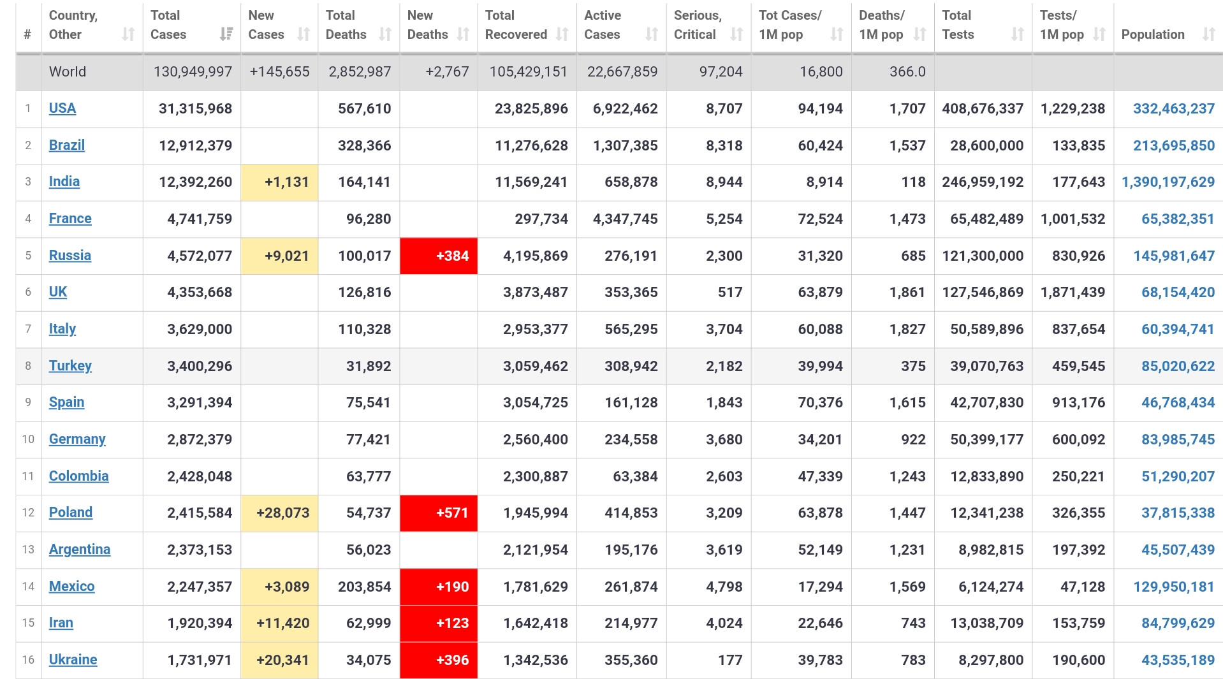Image resolution: width=1223 pixels, height=679 pixels.
Task: Select Iran new deaths +123
Action: [x=439, y=624]
